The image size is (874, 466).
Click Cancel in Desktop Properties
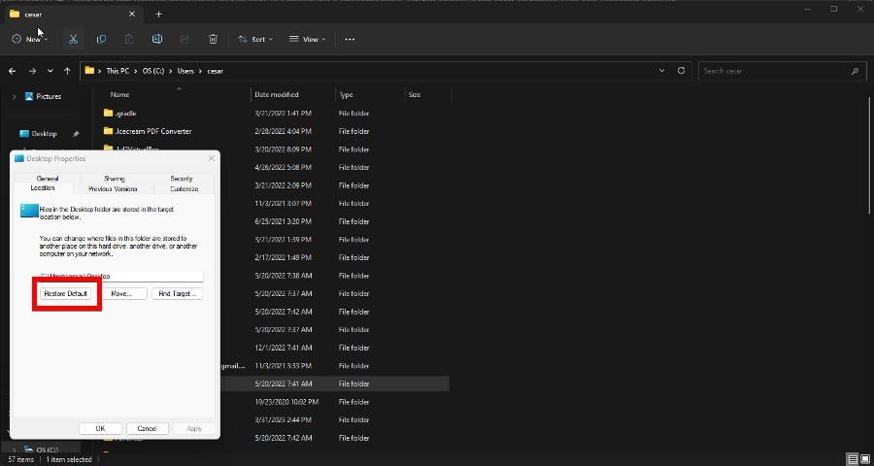(x=148, y=429)
